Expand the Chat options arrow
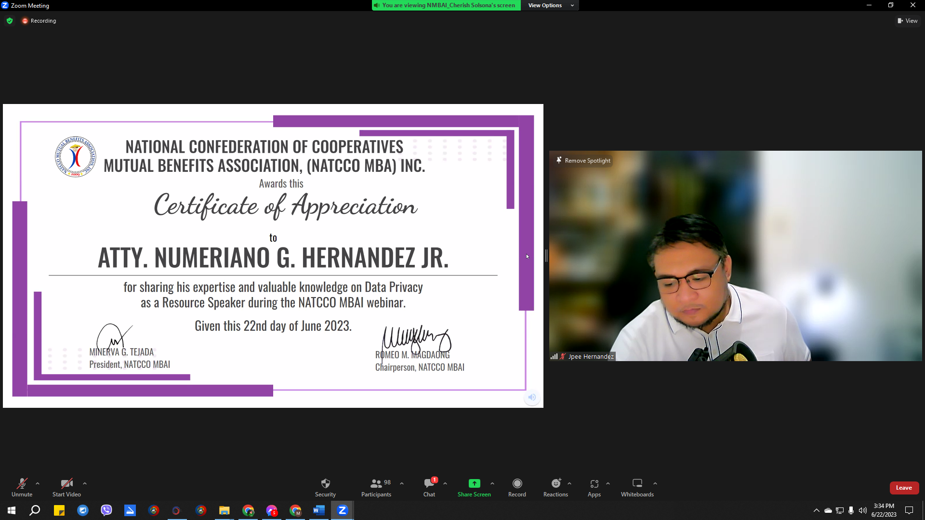The height and width of the screenshot is (520, 925). (x=445, y=483)
